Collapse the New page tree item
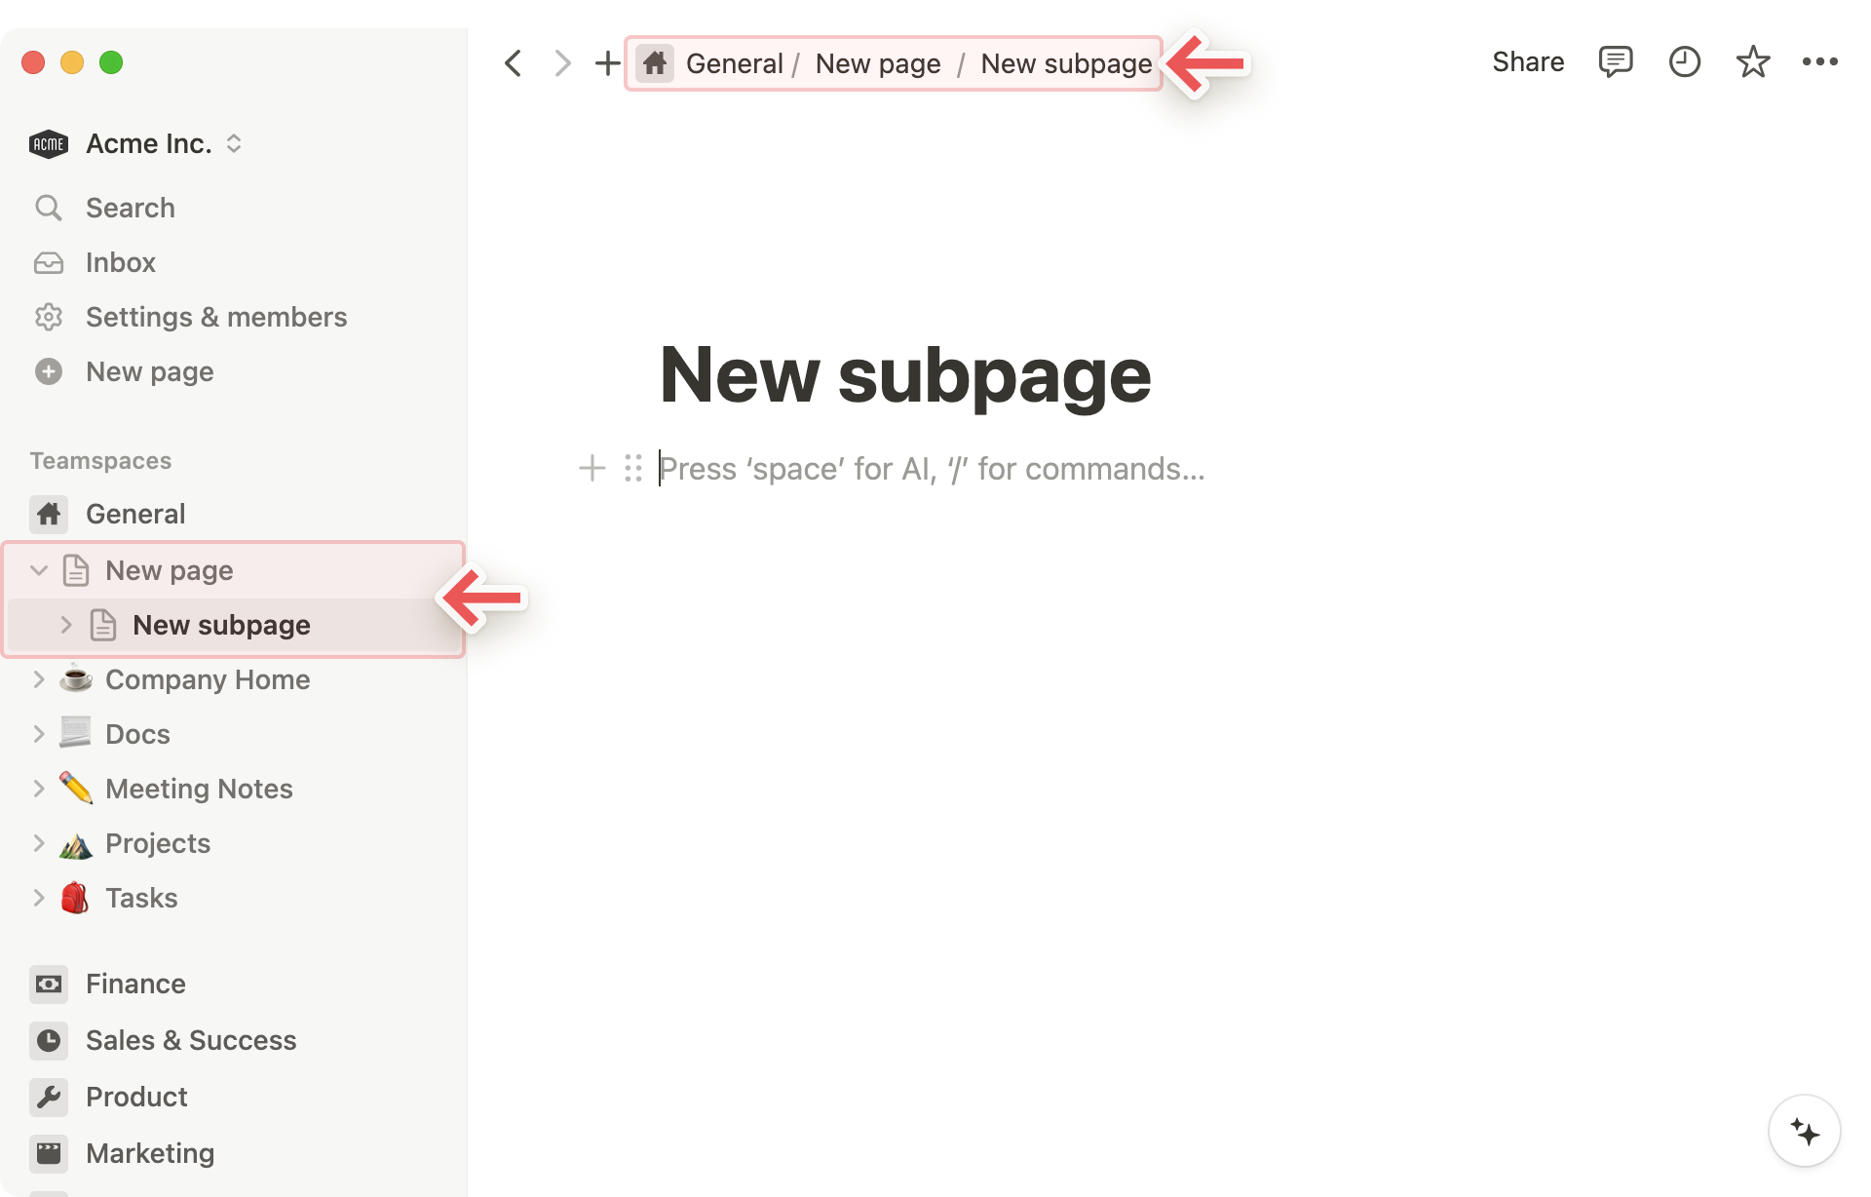The width and height of the screenshot is (1871, 1197). click(x=39, y=570)
